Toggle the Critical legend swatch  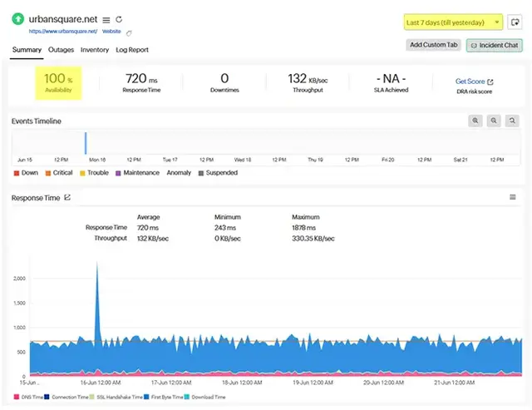48,173
